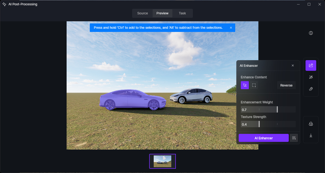Switch to the Task tab
The image size is (325, 173).
point(182,13)
